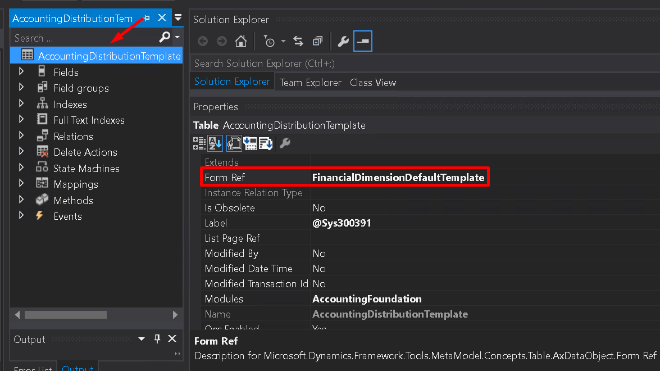Viewport: 660px width, 371px height.
Task: Click the Preview Selected Items toolbar icon
Action: coord(317,40)
